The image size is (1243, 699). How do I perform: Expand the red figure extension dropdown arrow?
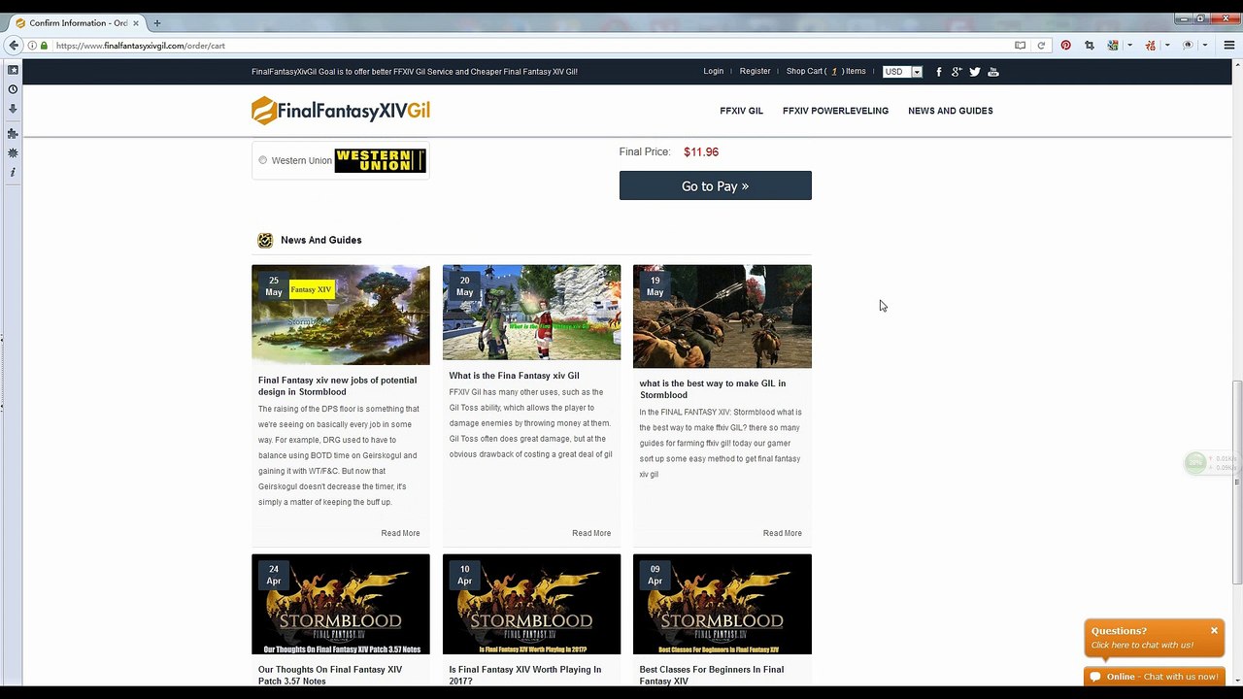[x=1166, y=46]
